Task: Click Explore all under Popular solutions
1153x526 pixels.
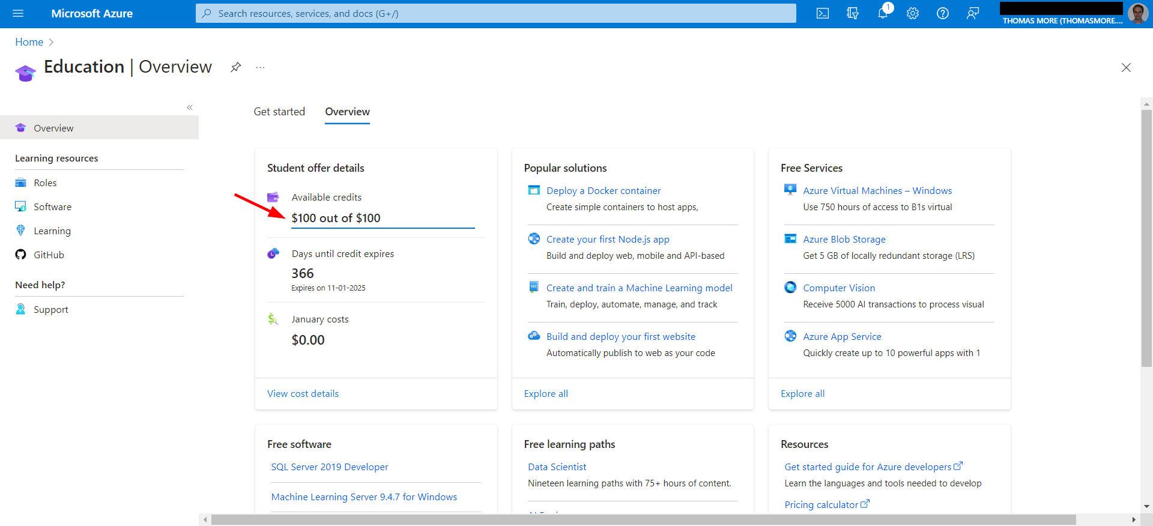Action: [546, 393]
